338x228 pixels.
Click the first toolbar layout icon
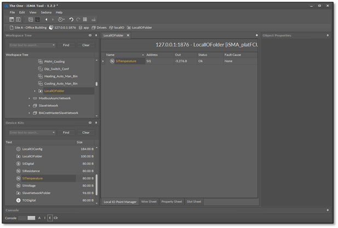point(12,20)
